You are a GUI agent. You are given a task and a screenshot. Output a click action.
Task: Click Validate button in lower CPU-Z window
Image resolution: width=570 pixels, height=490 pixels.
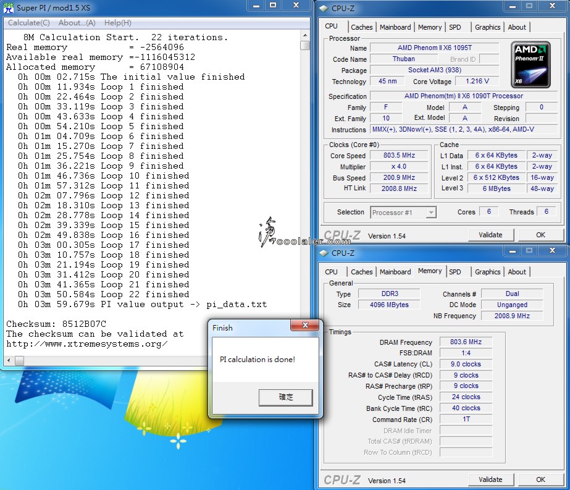(490, 479)
